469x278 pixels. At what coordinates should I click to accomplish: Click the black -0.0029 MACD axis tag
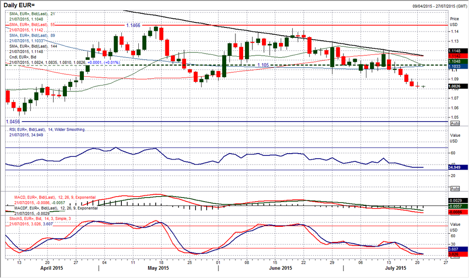(x=458, y=201)
